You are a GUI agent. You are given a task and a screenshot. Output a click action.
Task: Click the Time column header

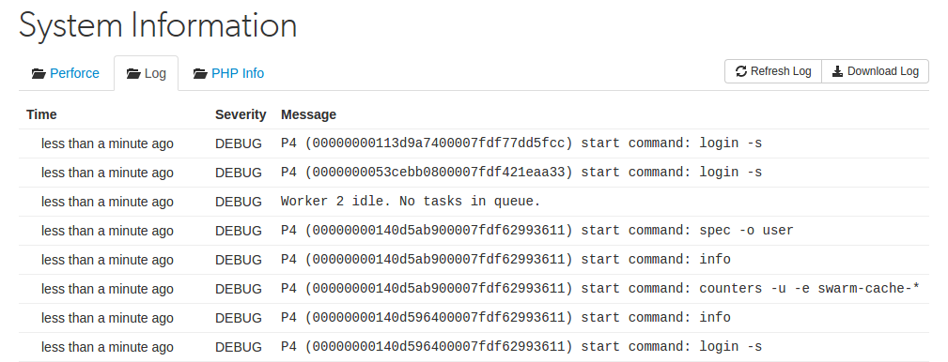point(41,114)
